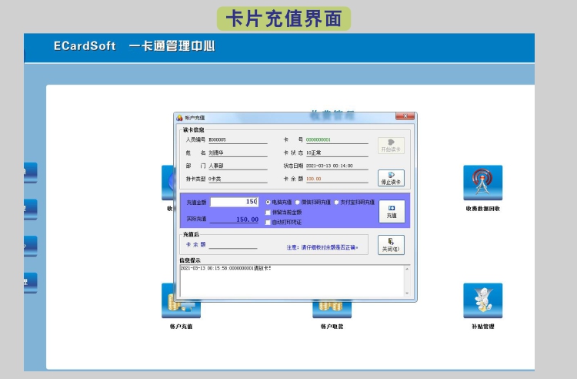
Task: Click the 充值 recharge button
Action: [392, 211]
